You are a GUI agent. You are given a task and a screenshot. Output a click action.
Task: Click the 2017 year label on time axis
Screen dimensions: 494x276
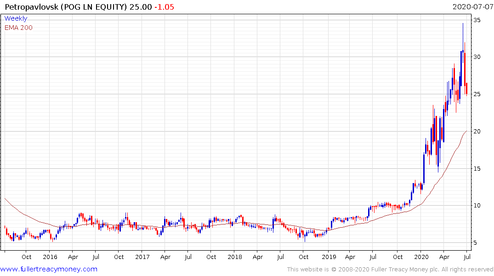[142, 257]
